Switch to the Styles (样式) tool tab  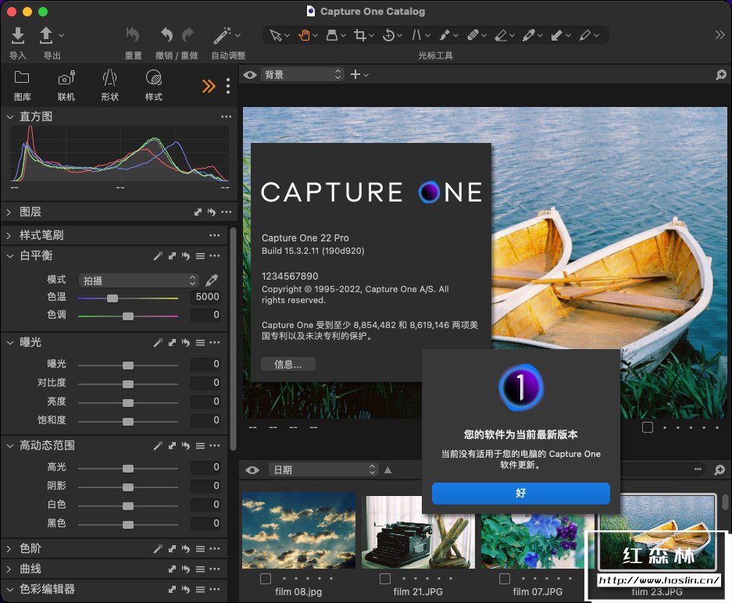pyautogui.click(x=153, y=78)
